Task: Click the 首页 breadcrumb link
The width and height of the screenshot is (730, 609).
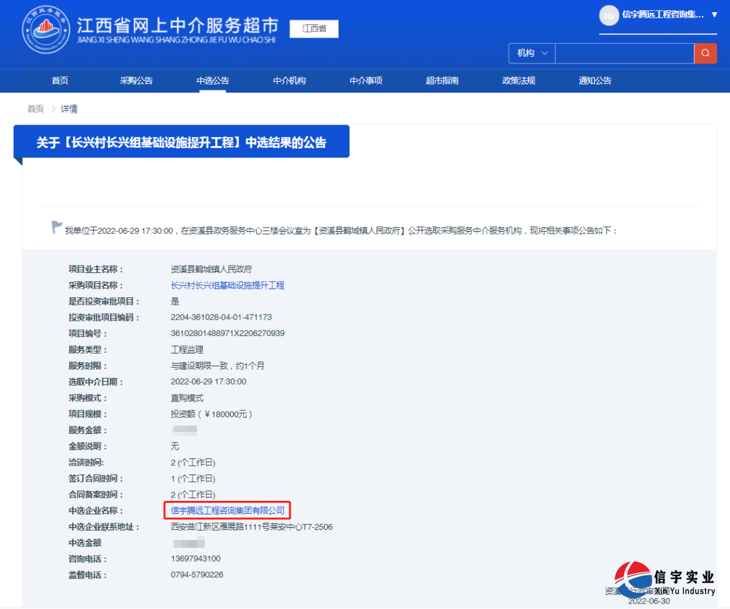Action: coord(35,109)
